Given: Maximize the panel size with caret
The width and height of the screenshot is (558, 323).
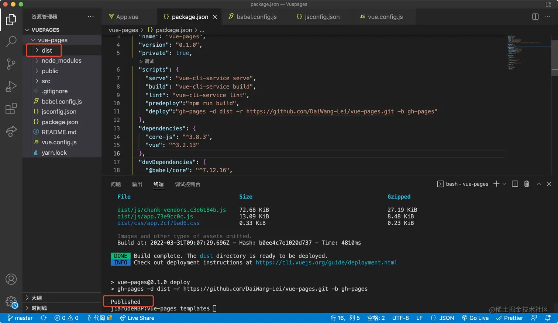Looking at the screenshot, I should click(539, 184).
